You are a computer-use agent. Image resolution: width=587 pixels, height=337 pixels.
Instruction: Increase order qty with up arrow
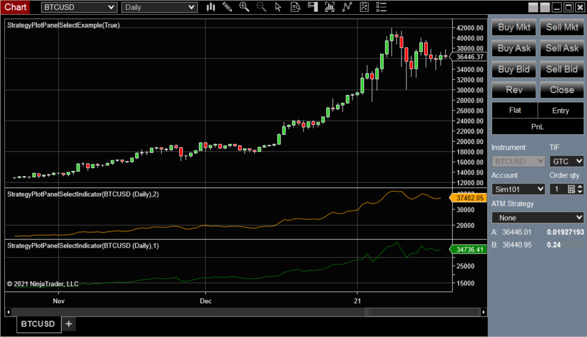click(580, 187)
